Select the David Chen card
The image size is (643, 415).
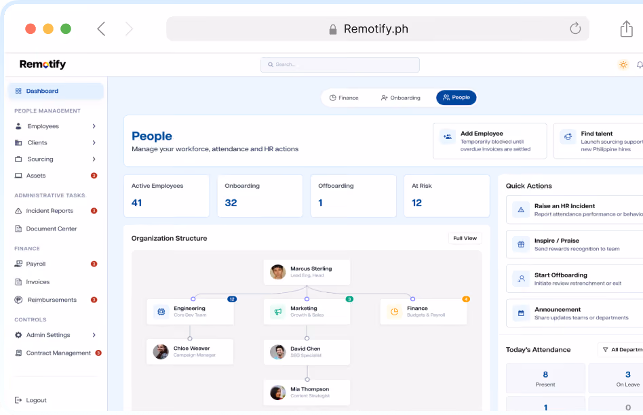click(x=307, y=352)
